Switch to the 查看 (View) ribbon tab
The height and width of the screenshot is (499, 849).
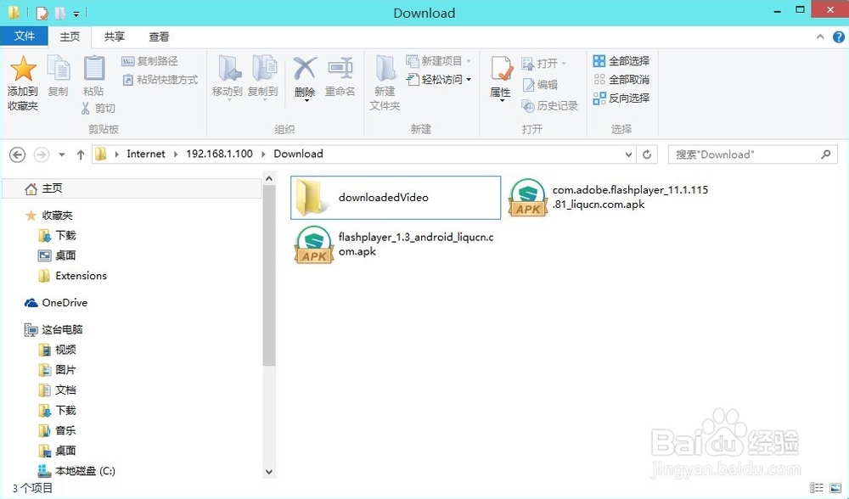point(159,36)
